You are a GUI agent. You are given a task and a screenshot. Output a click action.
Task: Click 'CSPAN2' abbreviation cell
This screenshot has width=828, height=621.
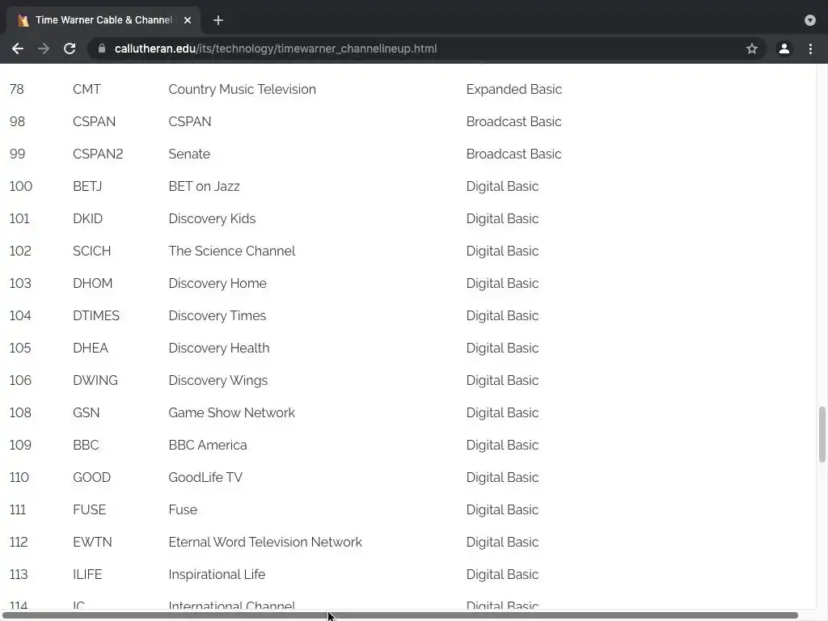pyautogui.click(x=98, y=154)
